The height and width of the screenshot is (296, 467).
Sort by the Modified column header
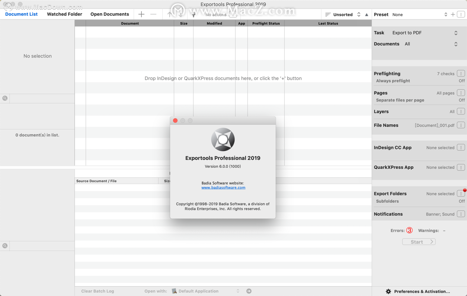point(214,23)
